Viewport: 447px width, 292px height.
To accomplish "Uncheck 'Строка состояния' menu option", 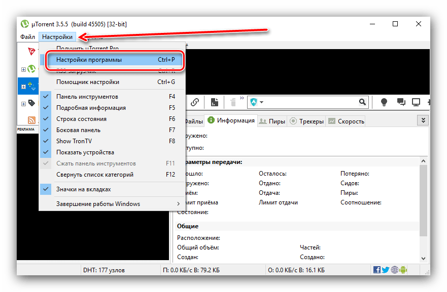I will point(81,119).
